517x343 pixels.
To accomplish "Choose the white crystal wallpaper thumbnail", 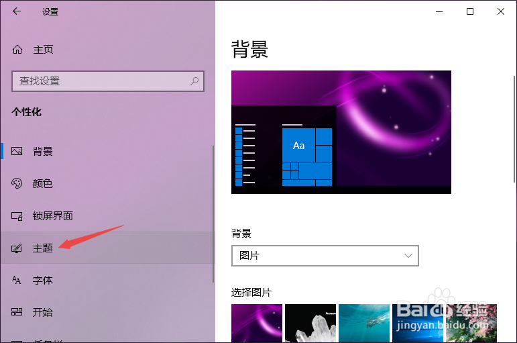I will (310, 323).
